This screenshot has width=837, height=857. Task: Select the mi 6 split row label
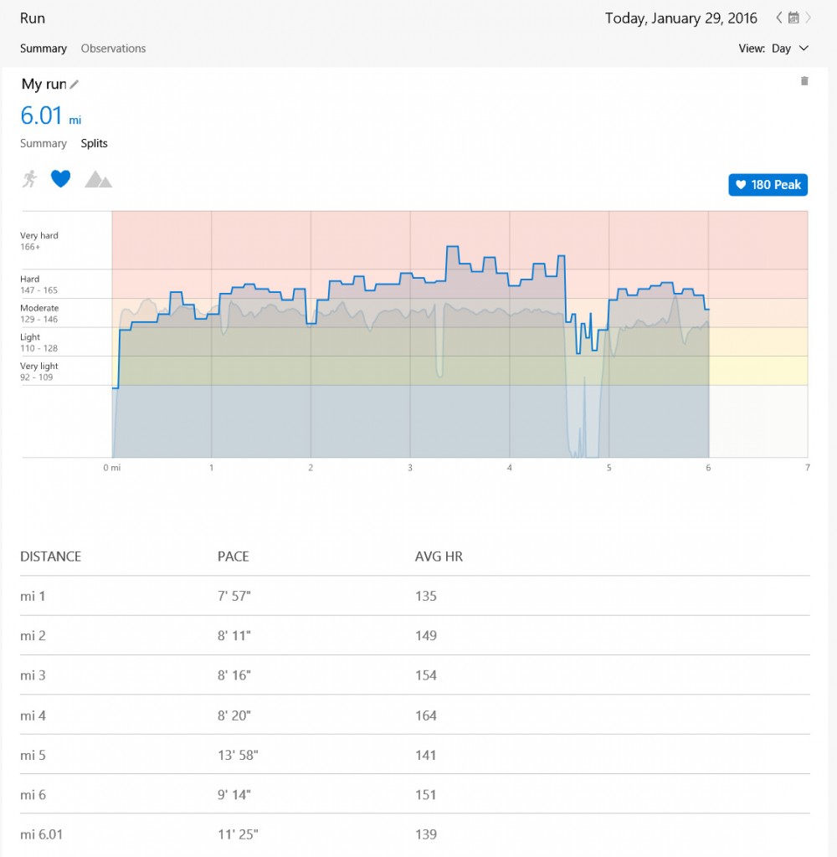click(x=33, y=795)
